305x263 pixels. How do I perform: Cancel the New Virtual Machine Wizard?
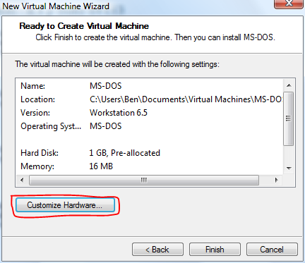pyautogui.click(x=272, y=250)
